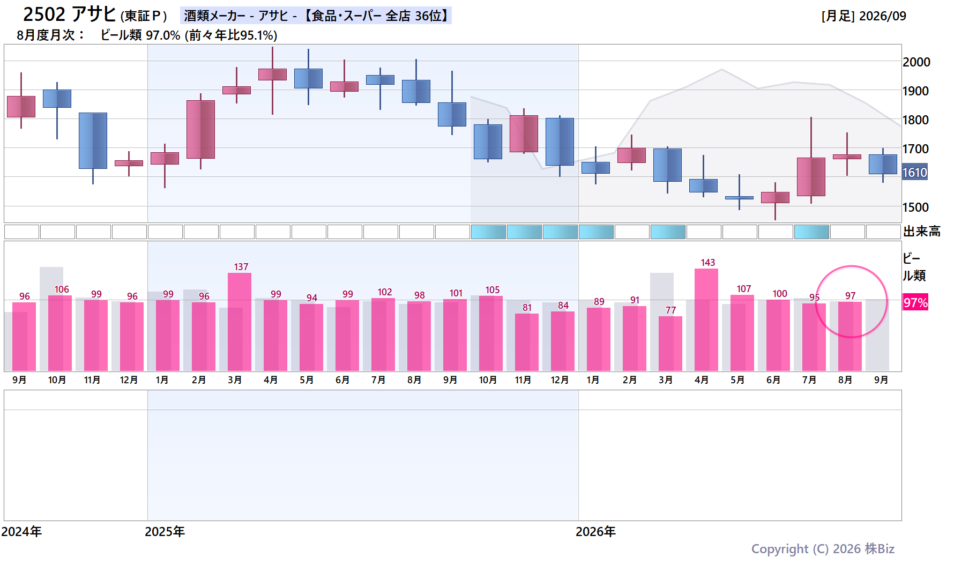Click the "ビール類 97.0% (前々年比95.1%)" summary text
Viewport: 954px width, 565px height.
189,35
